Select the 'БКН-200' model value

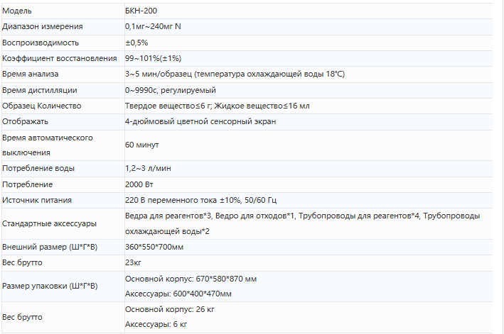141,11
